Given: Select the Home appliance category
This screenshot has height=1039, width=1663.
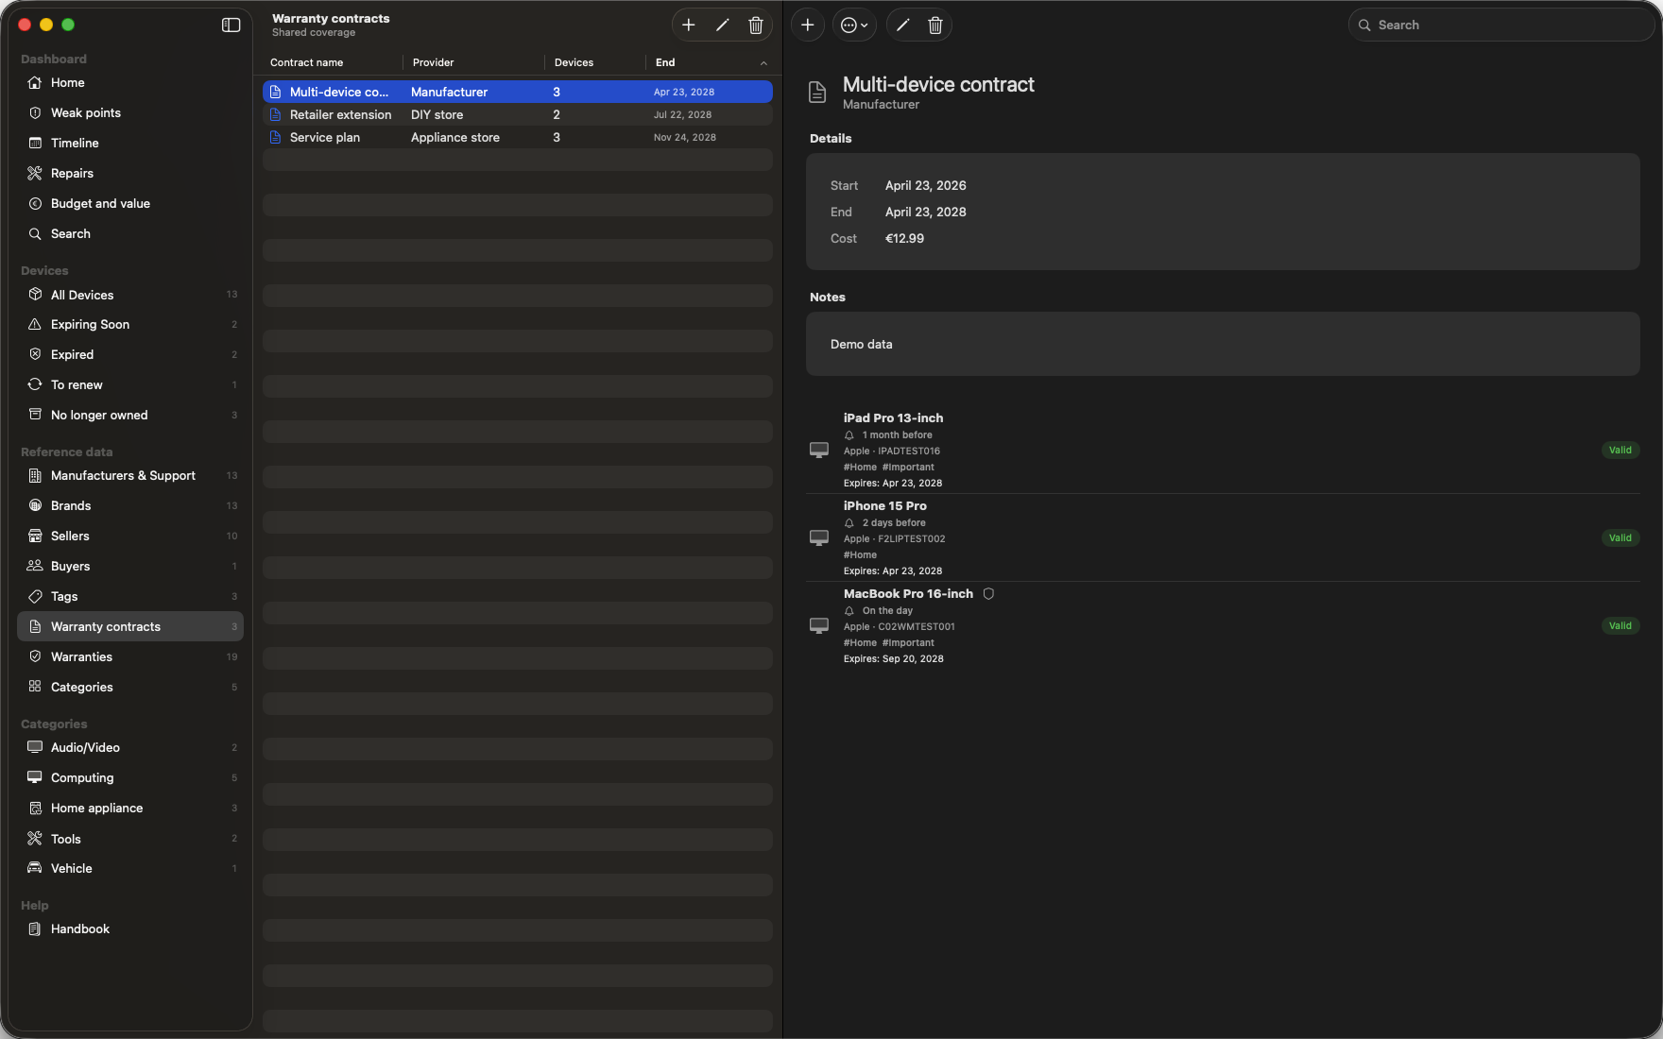Looking at the screenshot, I should 130,809.
